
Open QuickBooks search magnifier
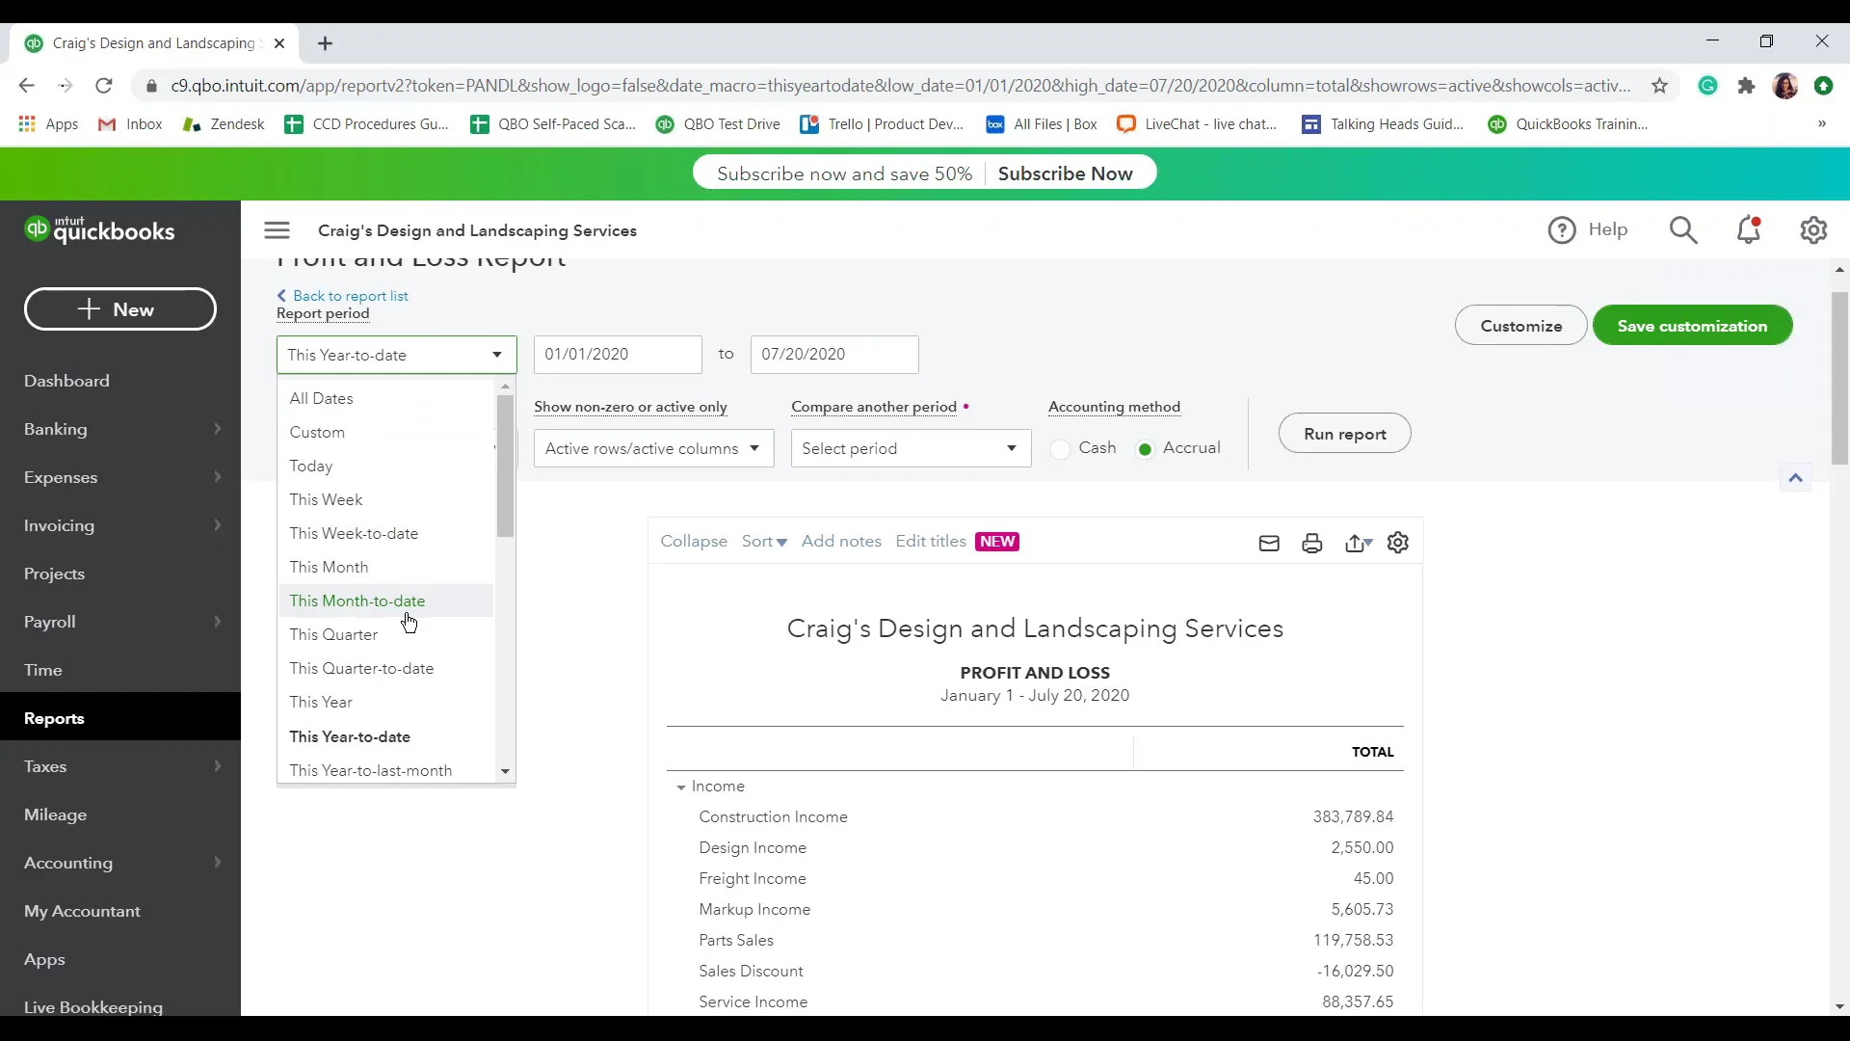point(1683,230)
